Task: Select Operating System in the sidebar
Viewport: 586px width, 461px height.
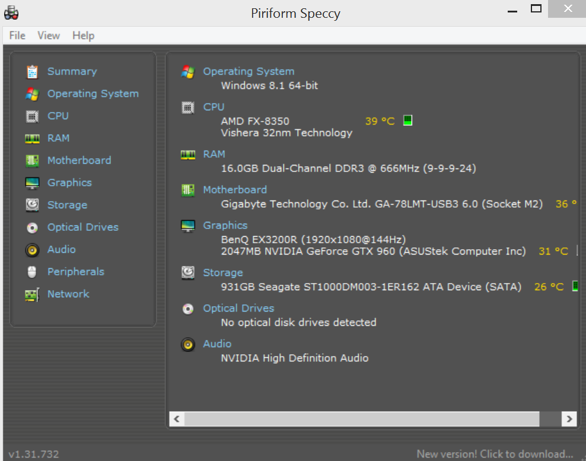Action: click(93, 94)
